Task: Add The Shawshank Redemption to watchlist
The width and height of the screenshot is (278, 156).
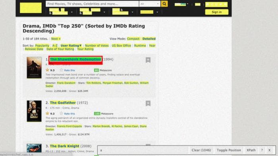Action: pyautogui.click(x=148, y=60)
